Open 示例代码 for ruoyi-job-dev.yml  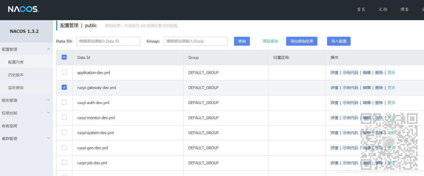[350, 163]
